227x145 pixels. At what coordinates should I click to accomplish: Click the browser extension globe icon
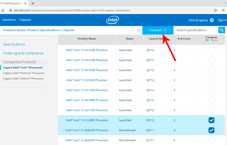click(x=223, y=10)
